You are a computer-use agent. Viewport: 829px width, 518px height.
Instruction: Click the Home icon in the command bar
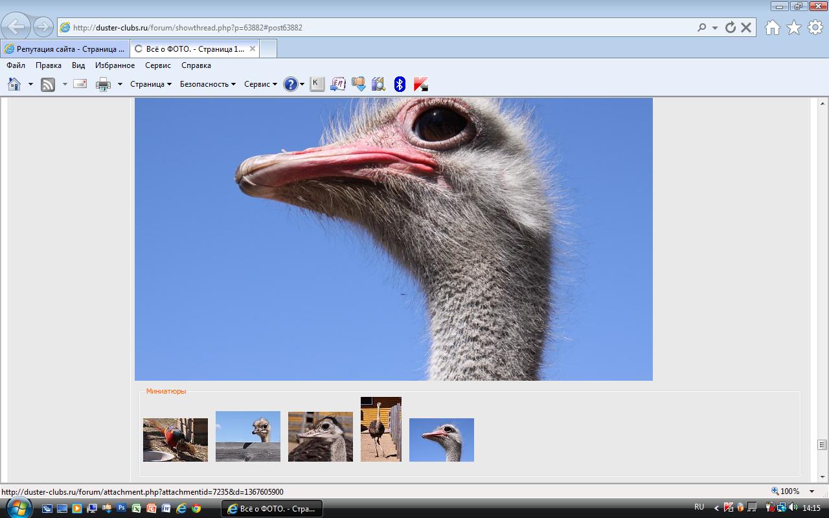click(14, 84)
